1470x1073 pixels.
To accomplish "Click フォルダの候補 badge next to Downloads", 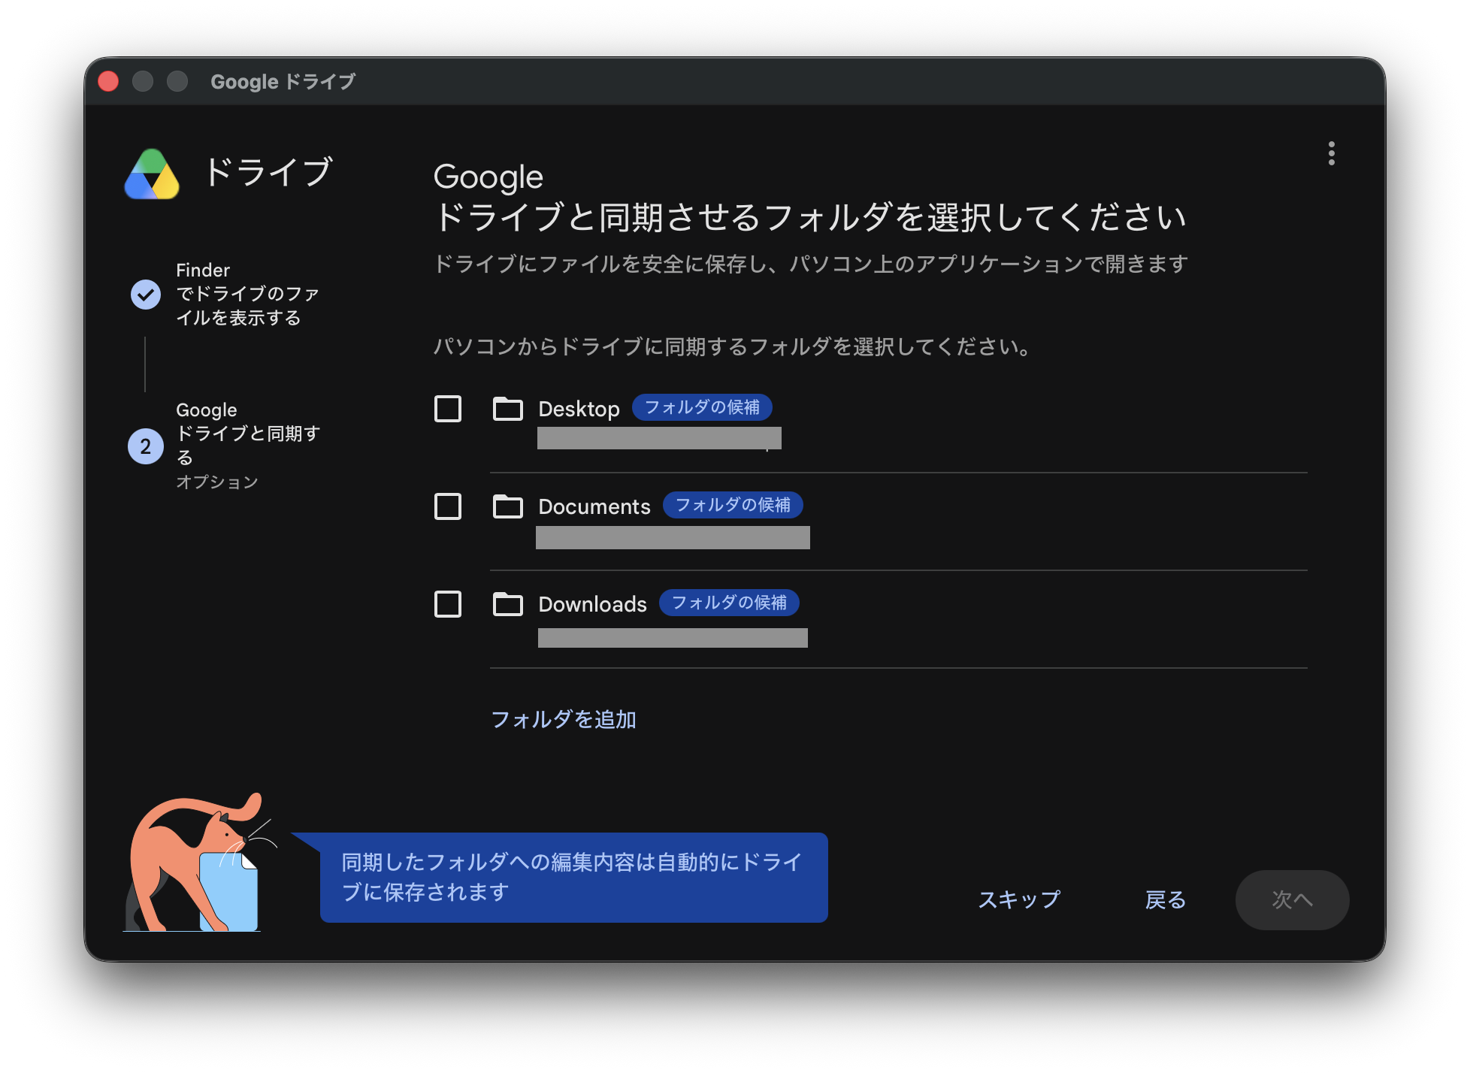I will pos(729,603).
